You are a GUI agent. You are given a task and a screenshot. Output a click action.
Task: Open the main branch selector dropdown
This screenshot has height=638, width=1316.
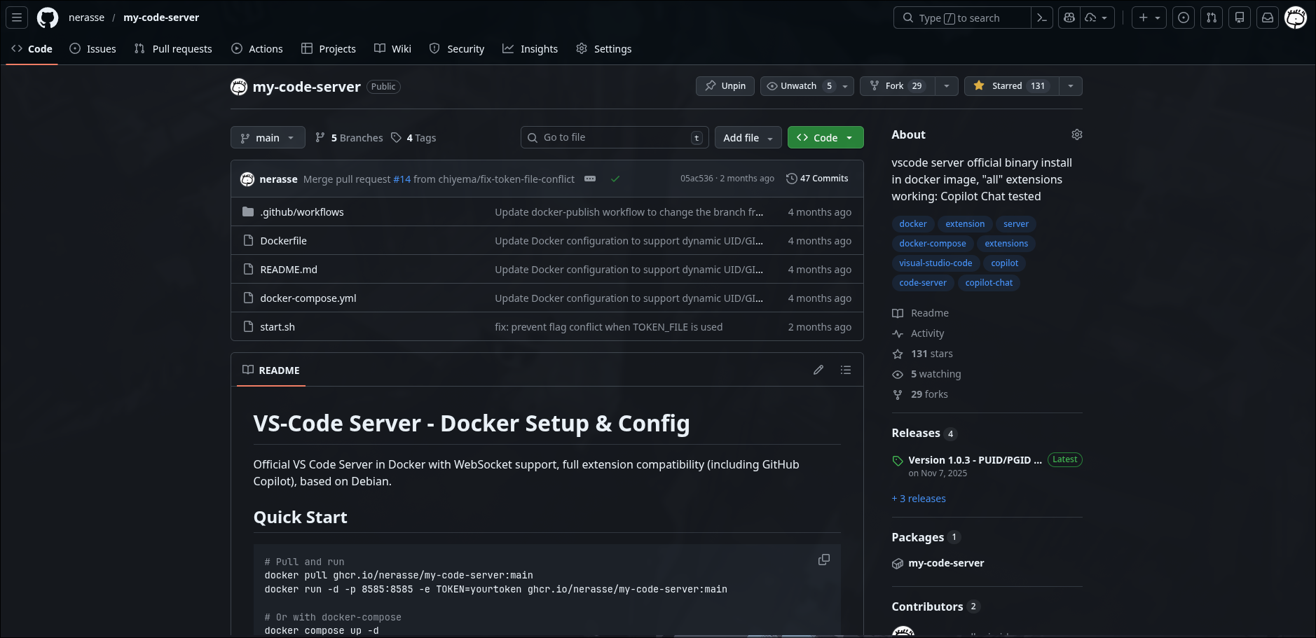(x=267, y=137)
